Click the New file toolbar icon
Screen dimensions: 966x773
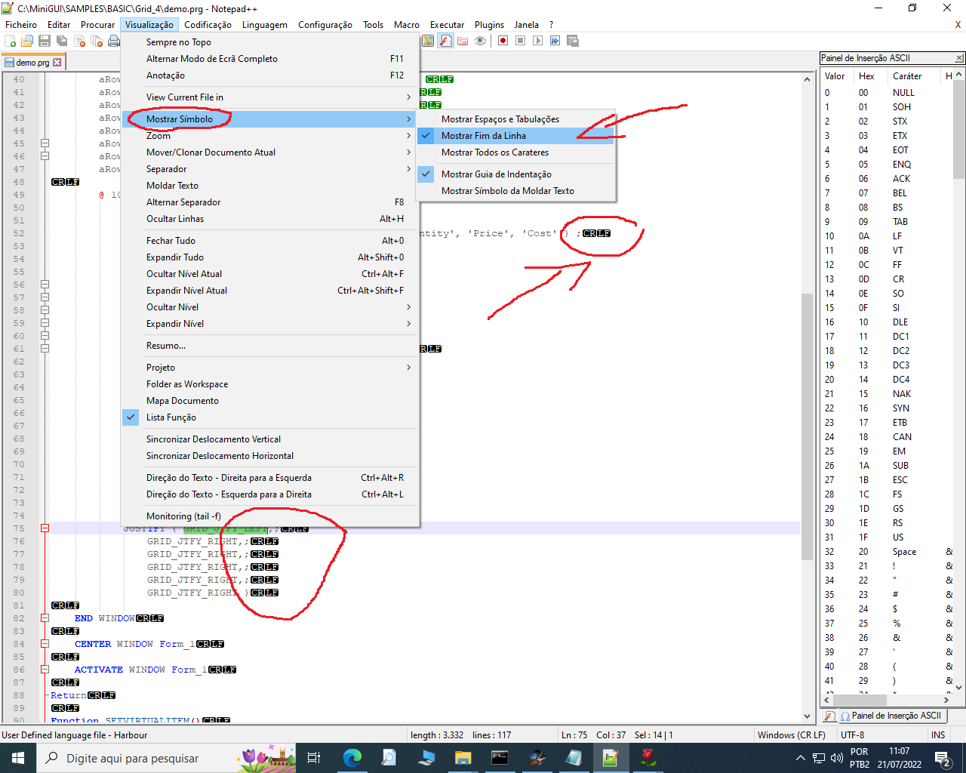tap(11, 41)
